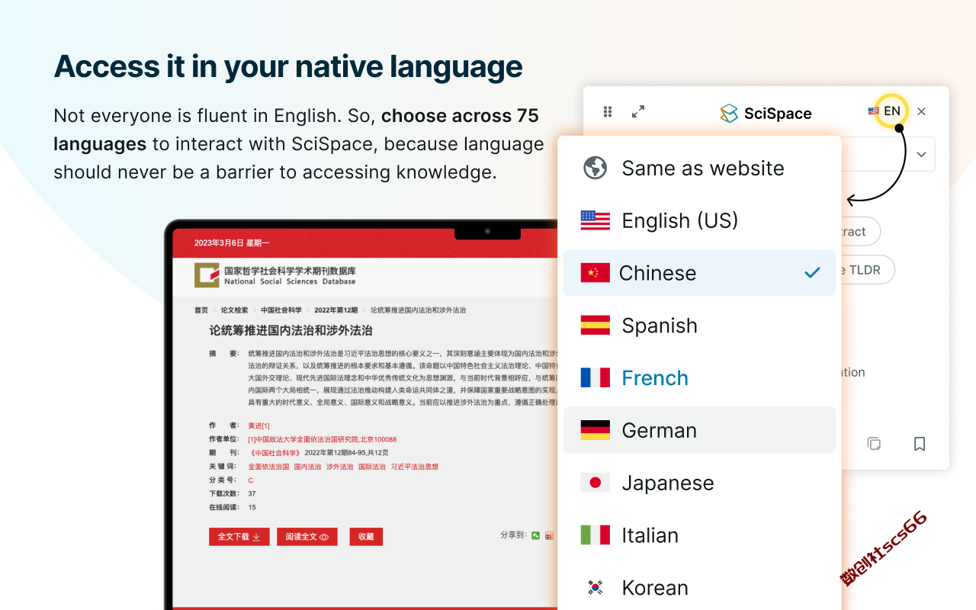
Task: Bookmark the response with the bookmark icon
Action: click(920, 444)
